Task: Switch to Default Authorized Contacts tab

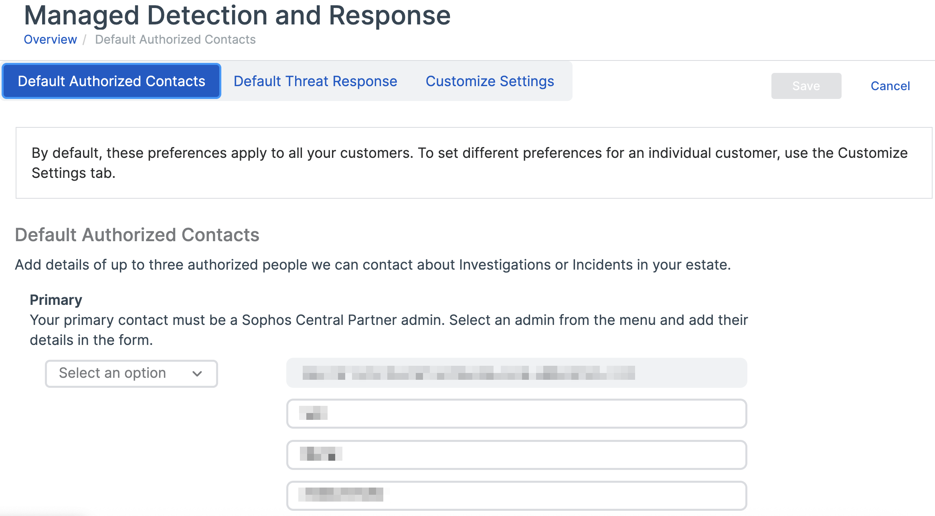Action: click(x=111, y=81)
